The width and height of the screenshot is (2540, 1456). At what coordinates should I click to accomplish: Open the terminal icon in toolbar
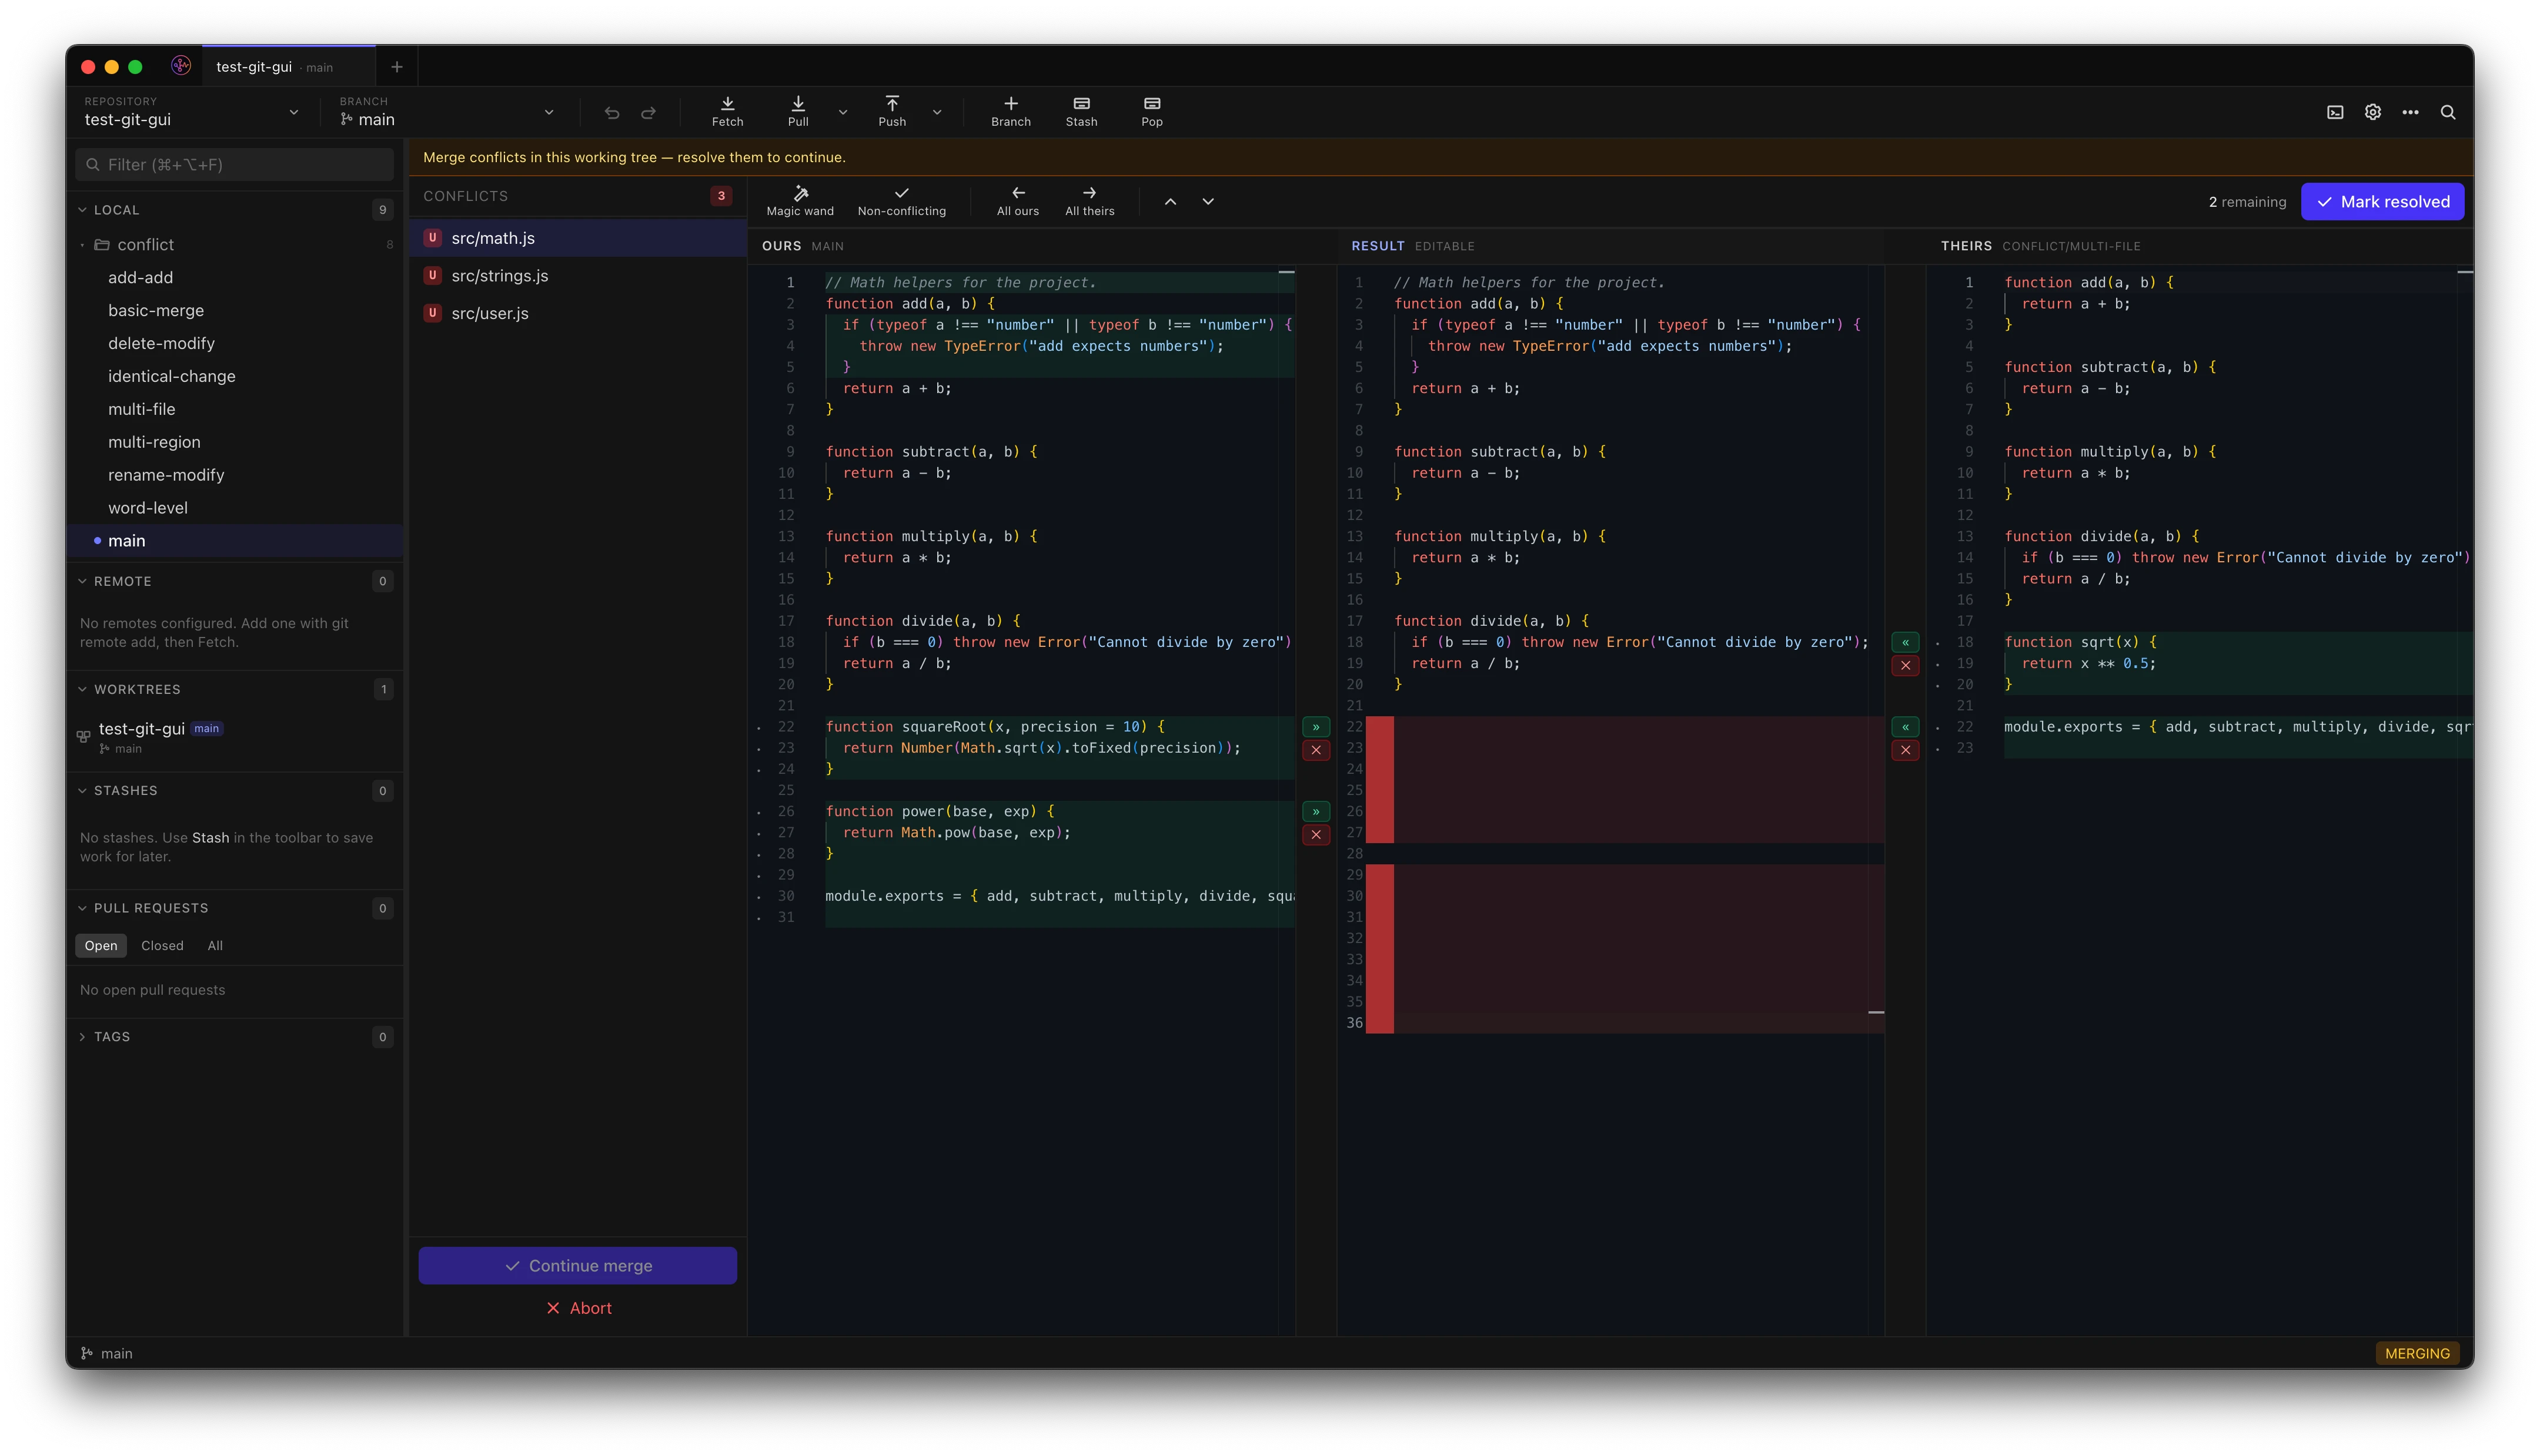pyautogui.click(x=2335, y=112)
